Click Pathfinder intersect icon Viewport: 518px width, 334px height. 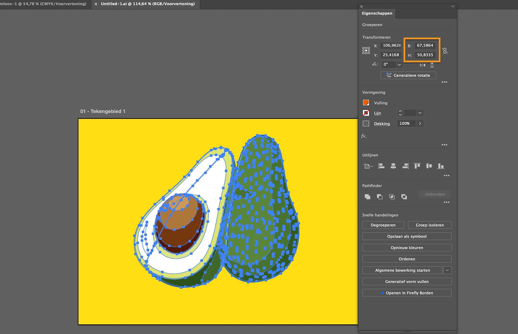(392, 197)
